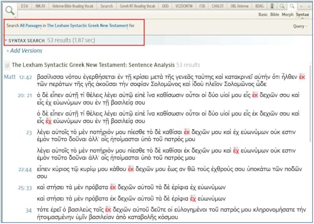Select the active magnifier search tab

[x=292, y=6]
